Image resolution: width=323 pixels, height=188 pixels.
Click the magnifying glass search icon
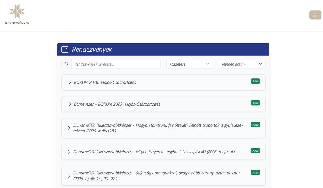point(67,64)
